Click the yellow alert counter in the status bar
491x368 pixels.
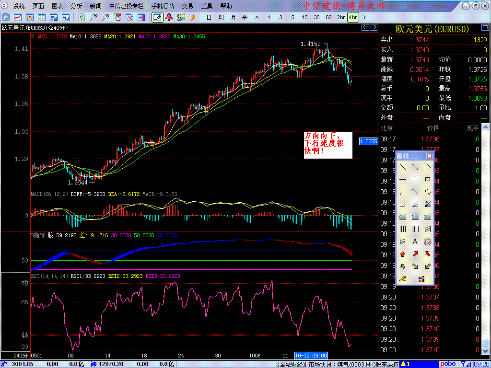point(406,364)
